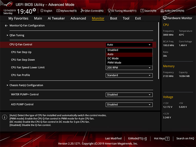The image size is (196, 147).
Task: Open MyFavorite(F3) from the top bar
Action: [x=66, y=11]
